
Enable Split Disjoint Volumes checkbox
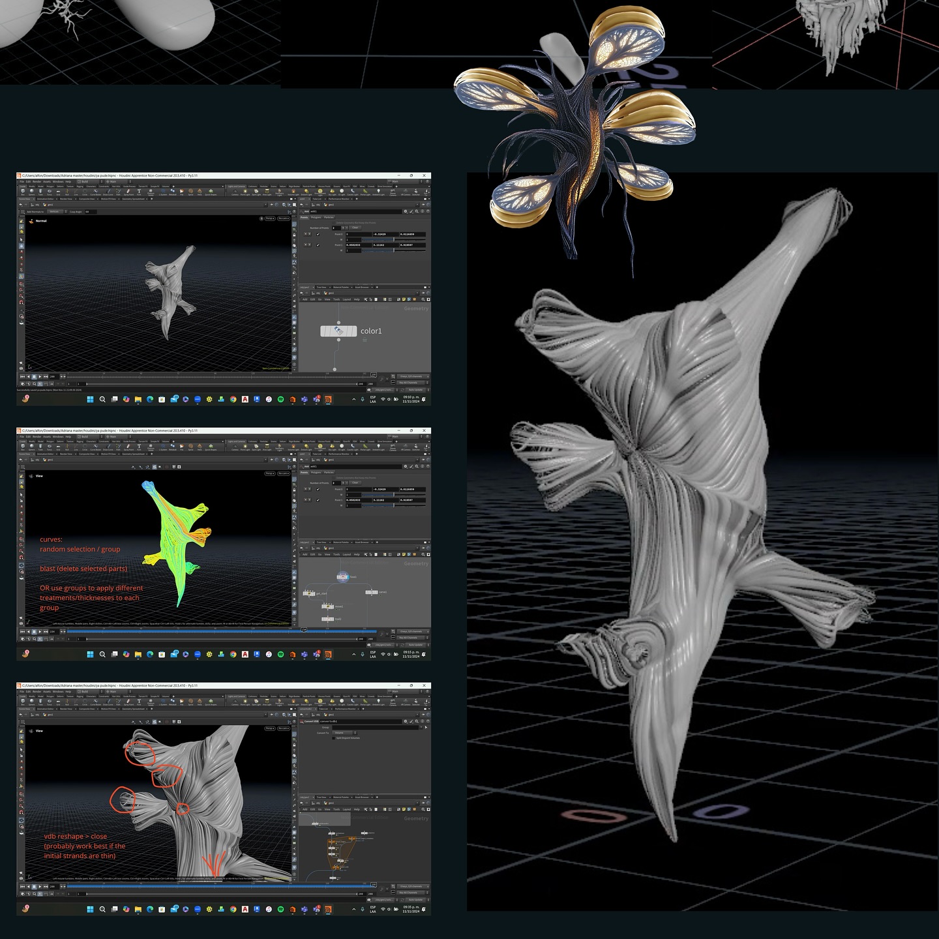tap(333, 738)
